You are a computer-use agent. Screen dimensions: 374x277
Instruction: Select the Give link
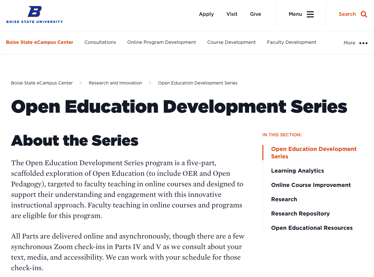pos(255,14)
